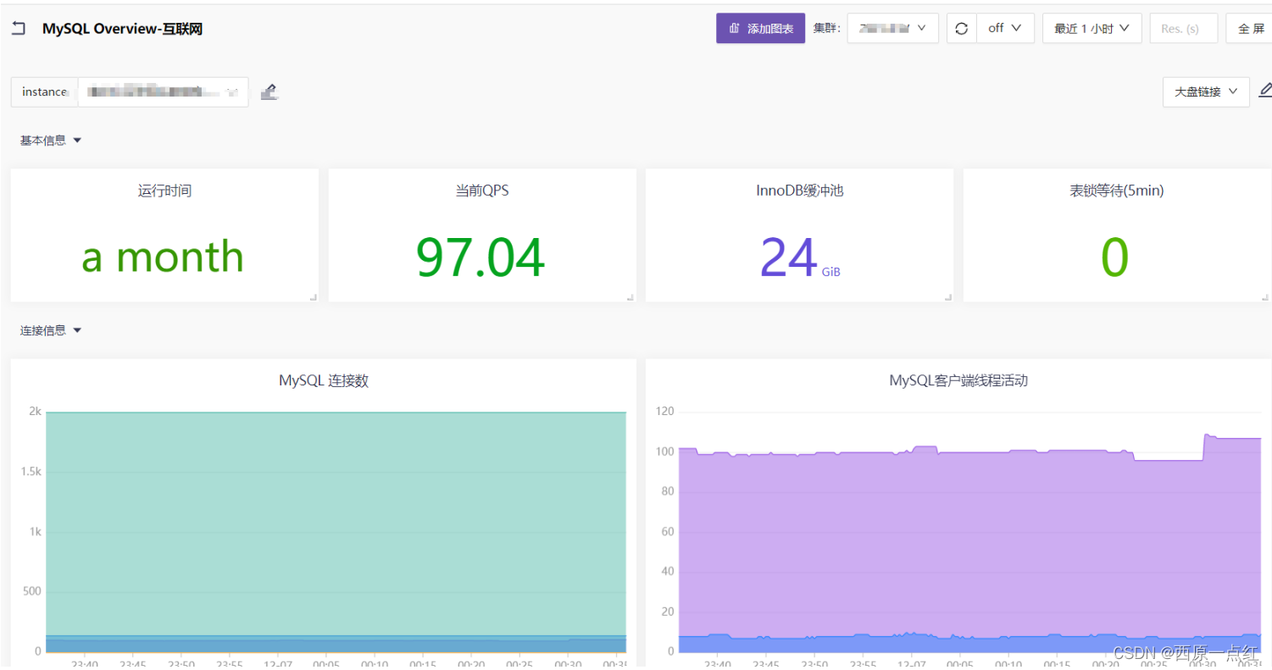Collapse the 连接信息 section

(x=51, y=330)
